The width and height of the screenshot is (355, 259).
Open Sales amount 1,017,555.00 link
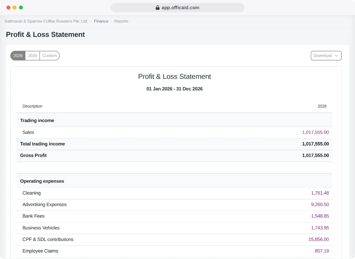pyautogui.click(x=315, y=133)
